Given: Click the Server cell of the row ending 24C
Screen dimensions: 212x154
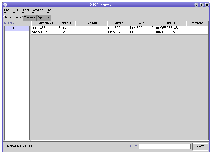Looking at the screenshot, I should (x=118, y=32).
